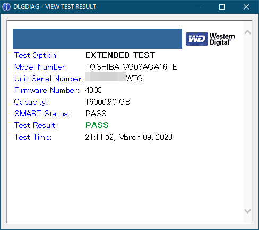The image size is (259, 230).
Task: Click the blue info icon in title bar
Action: pyautogui.click(x=6, y=7)
